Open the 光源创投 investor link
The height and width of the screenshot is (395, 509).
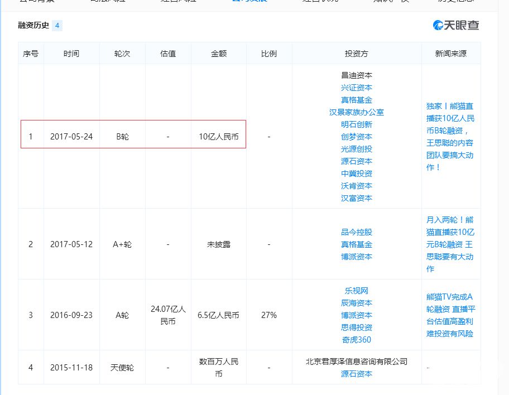click(x=357, y=150)
